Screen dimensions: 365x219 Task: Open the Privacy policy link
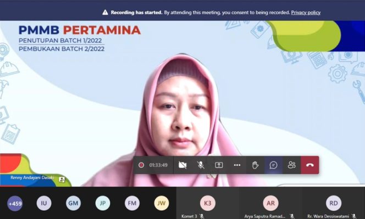(306, 13)
